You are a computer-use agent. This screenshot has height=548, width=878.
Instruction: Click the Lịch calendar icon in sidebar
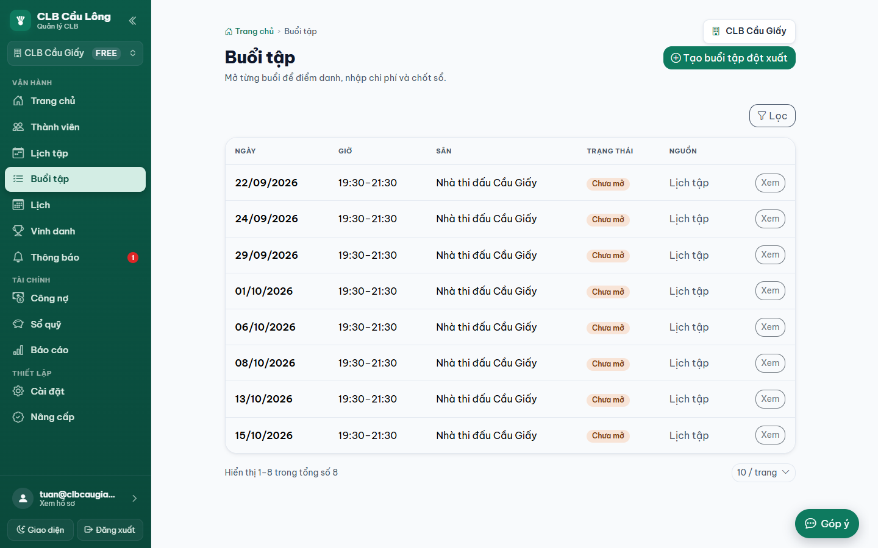click(x=18, y=205)
